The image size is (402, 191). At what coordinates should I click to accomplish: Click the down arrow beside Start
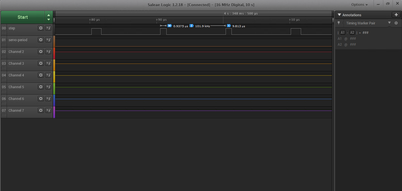click(49, 20)
